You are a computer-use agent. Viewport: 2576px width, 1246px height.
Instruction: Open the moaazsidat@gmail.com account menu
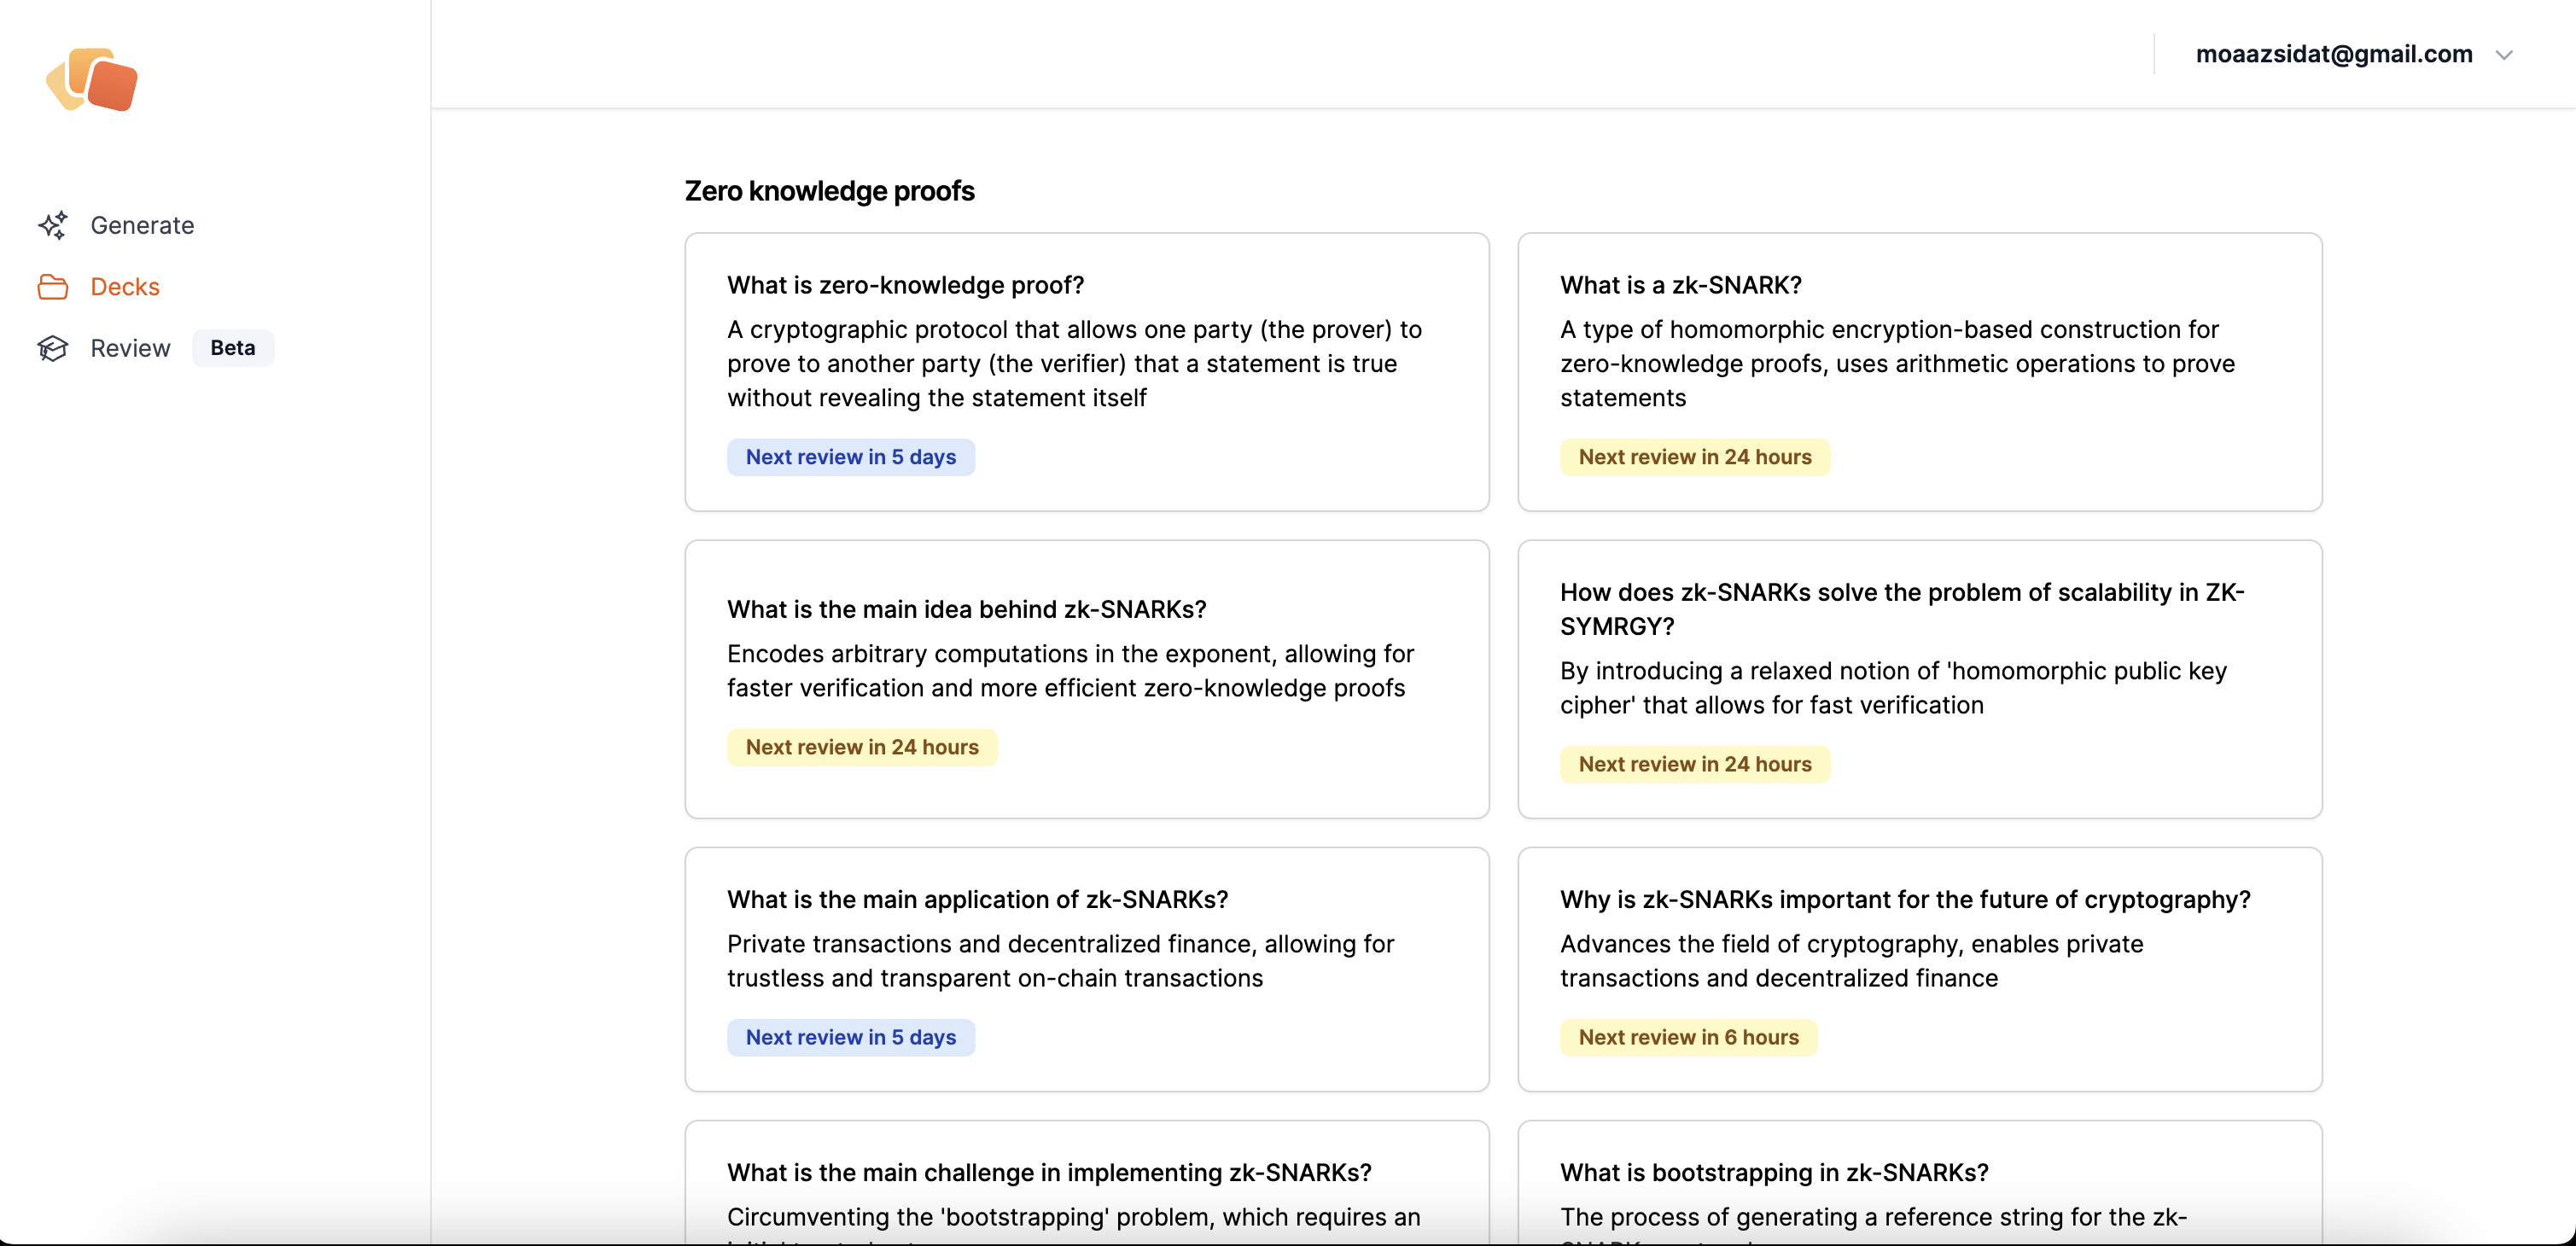coord(2333,55)
